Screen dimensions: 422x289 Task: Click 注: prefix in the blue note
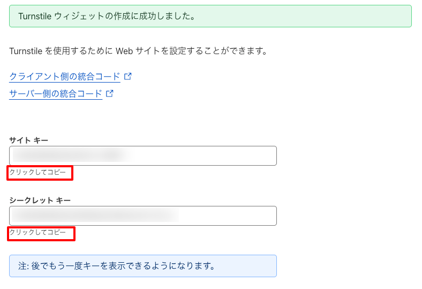point(24,266)
